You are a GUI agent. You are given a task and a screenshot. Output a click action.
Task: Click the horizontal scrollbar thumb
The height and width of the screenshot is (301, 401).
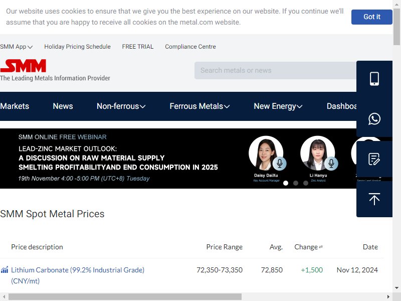pyautogui.click(x=125, y=296)
